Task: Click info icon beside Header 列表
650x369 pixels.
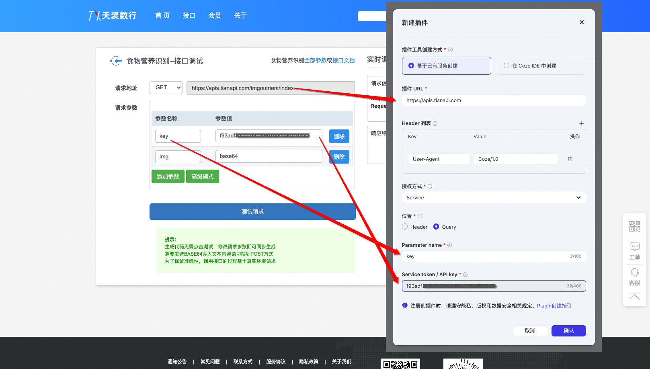Action: pos(435,123)
